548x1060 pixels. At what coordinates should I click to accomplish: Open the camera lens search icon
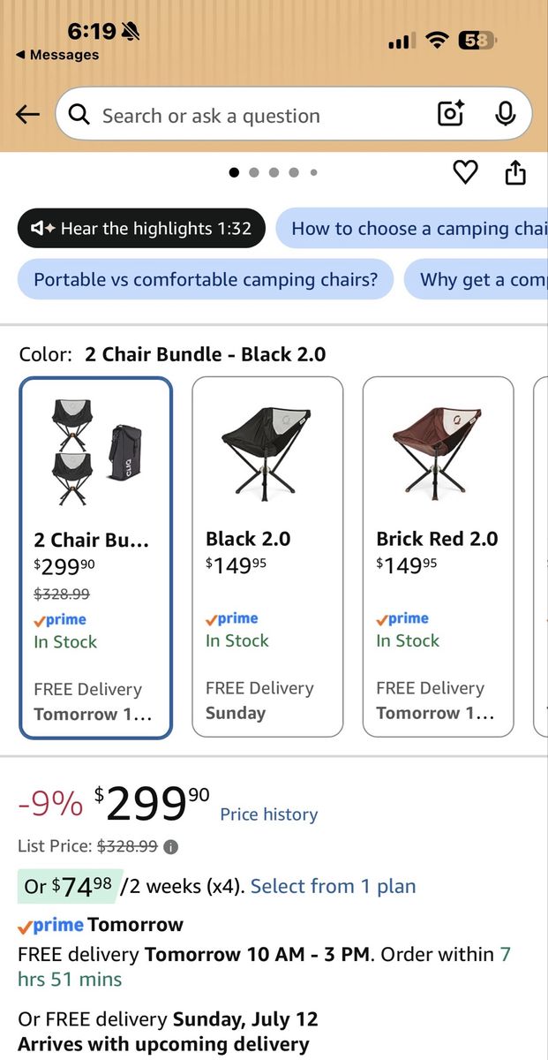point(451,114)
